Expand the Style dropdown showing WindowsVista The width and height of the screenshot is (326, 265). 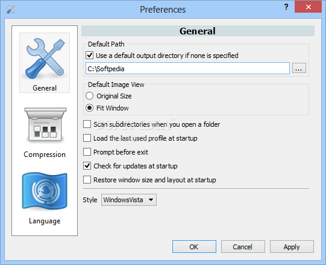[129, 200]
